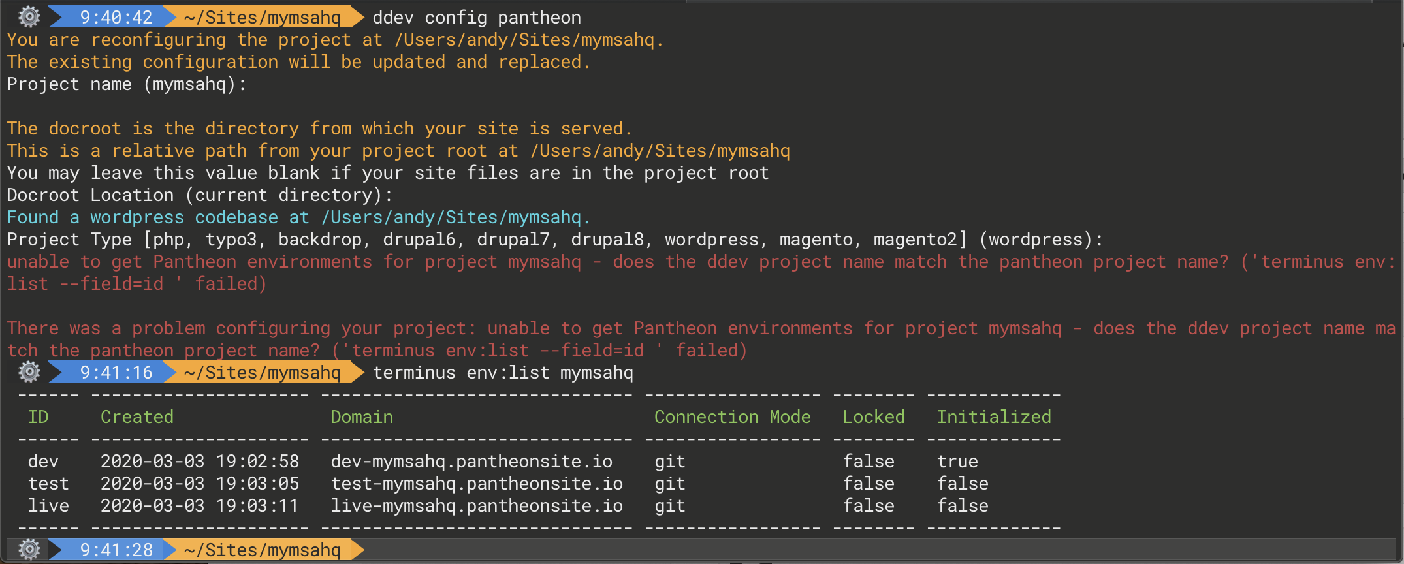Click Initialized 'false' value in test row
Viewport: 1404px width, 564px height.
[x=963, y=483]
